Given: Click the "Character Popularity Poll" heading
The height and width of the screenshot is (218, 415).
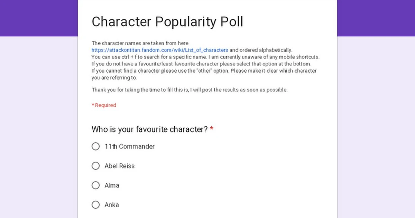Looking at the screenshot, I should (167, 21).
